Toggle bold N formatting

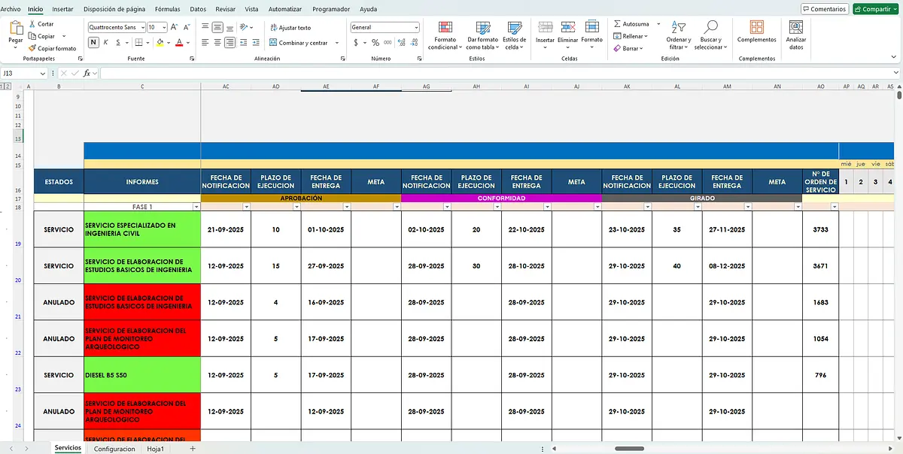click(93, 42)
